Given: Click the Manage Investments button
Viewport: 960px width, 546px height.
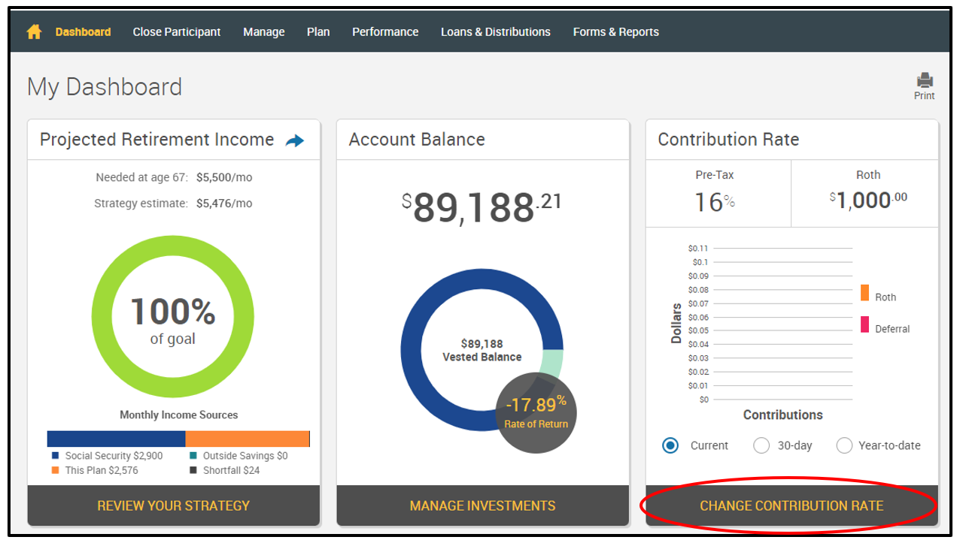Looking at the screenshot, I should coord(482,505).
